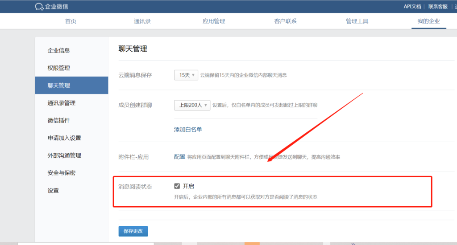Image resolution: width=457 pixels, height=245 pixels.
Task: Select 权限管理 in the sidebar
Action: pyautogui.click(x=59, y=68)
